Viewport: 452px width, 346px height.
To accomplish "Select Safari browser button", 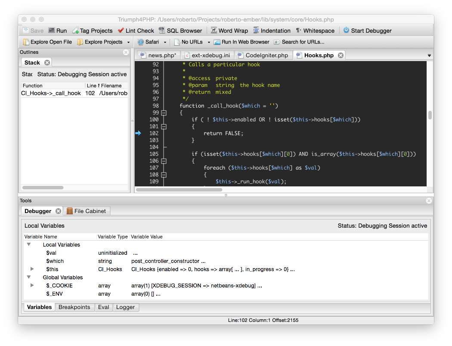I will tap(148, 42).
